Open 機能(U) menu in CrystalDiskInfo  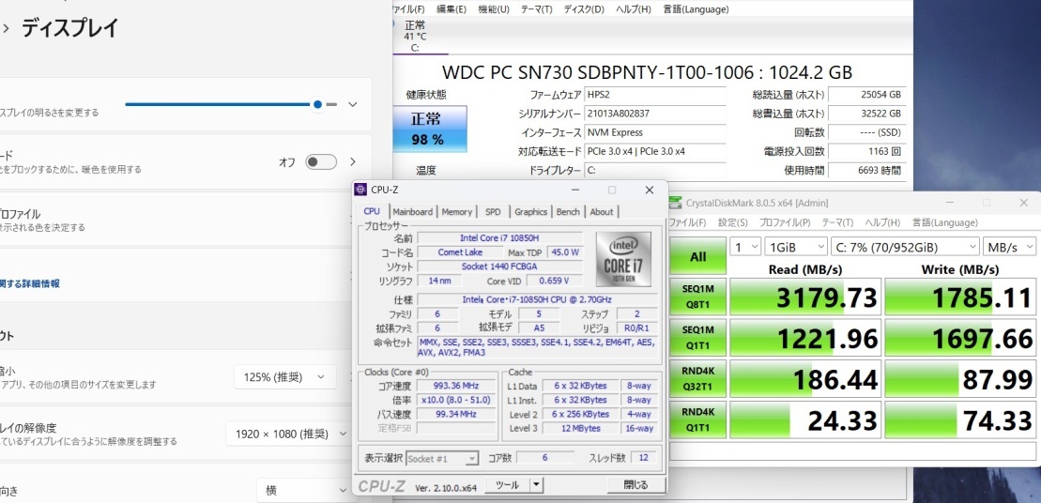click(494, 9)
